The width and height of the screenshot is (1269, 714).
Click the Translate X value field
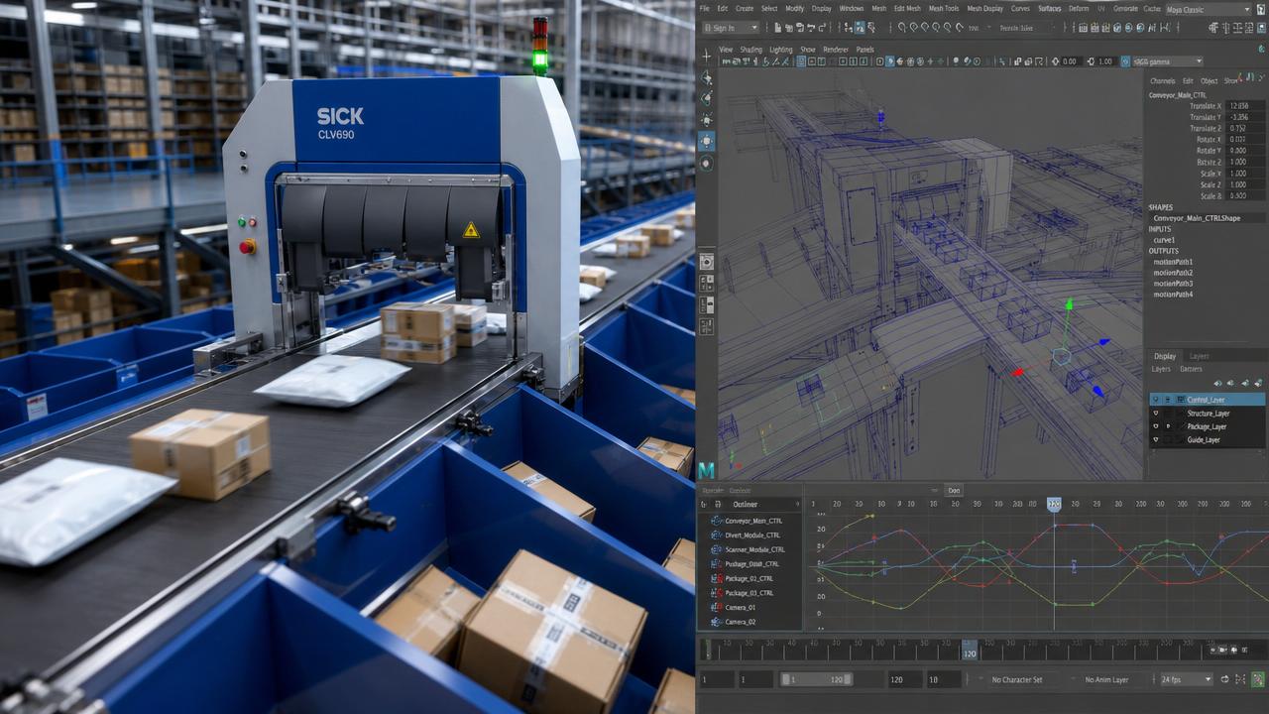[x=1245, y=105]
